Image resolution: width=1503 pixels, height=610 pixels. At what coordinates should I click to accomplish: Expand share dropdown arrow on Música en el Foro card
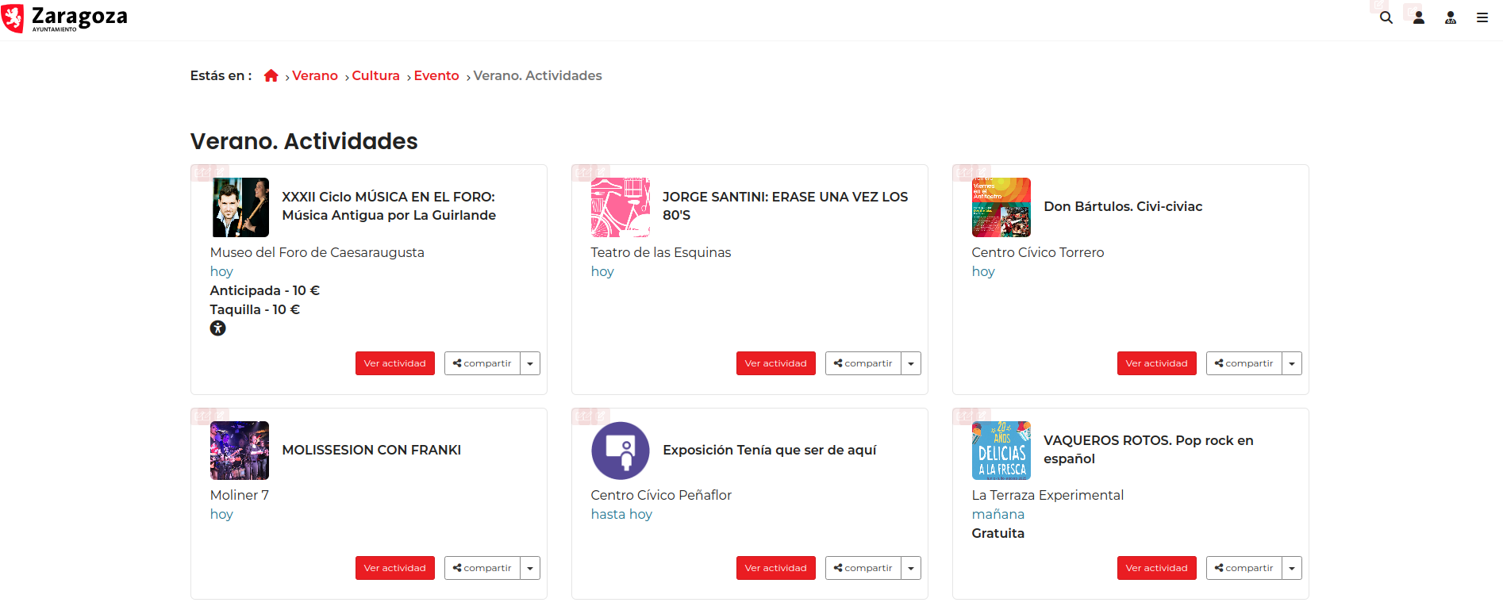[x=530, y=363]
